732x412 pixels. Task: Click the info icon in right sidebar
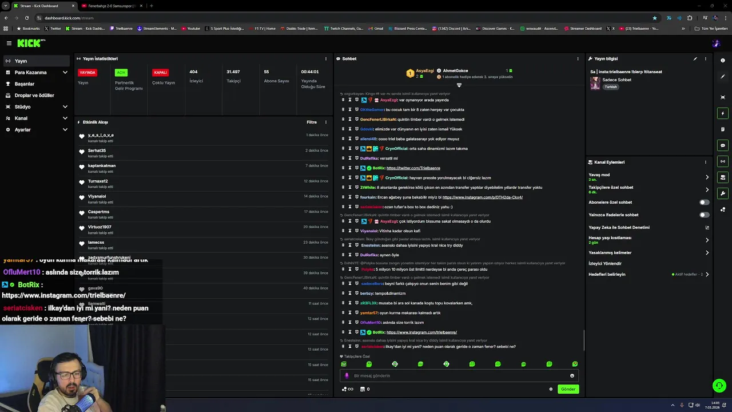coord(723,60)
